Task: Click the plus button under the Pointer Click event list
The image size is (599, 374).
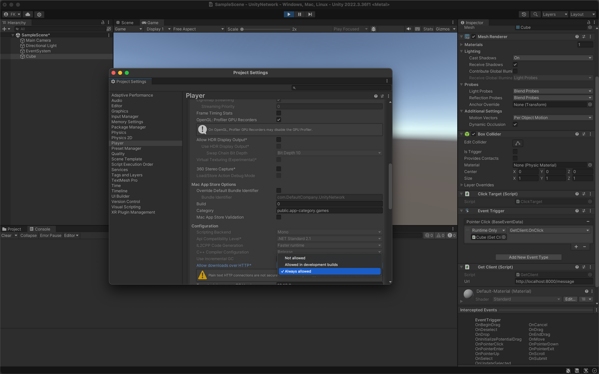Action: 576,246
